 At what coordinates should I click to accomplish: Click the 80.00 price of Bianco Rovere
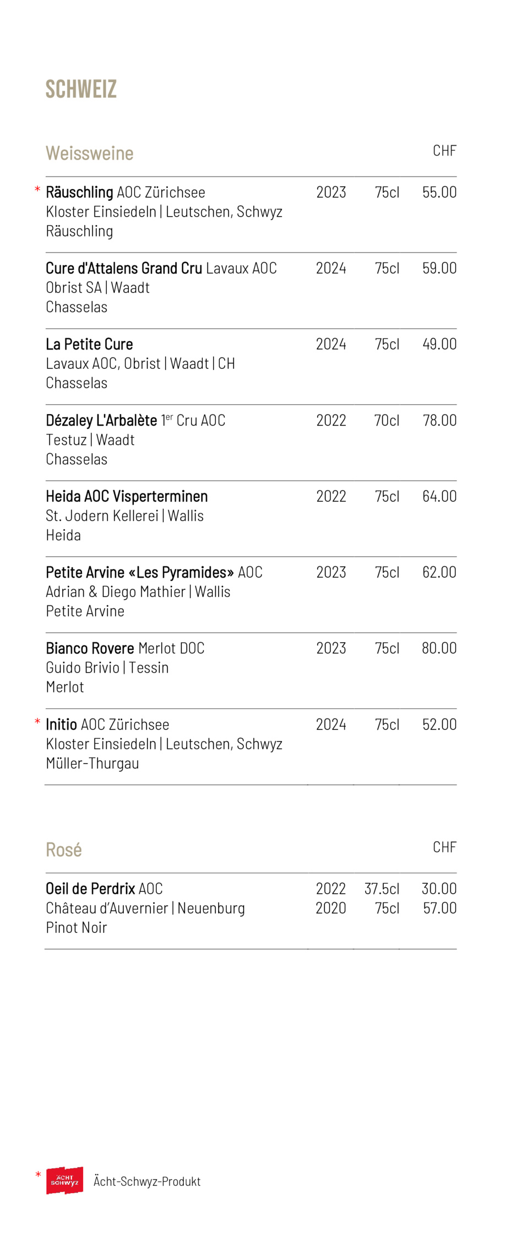[439, 649]
